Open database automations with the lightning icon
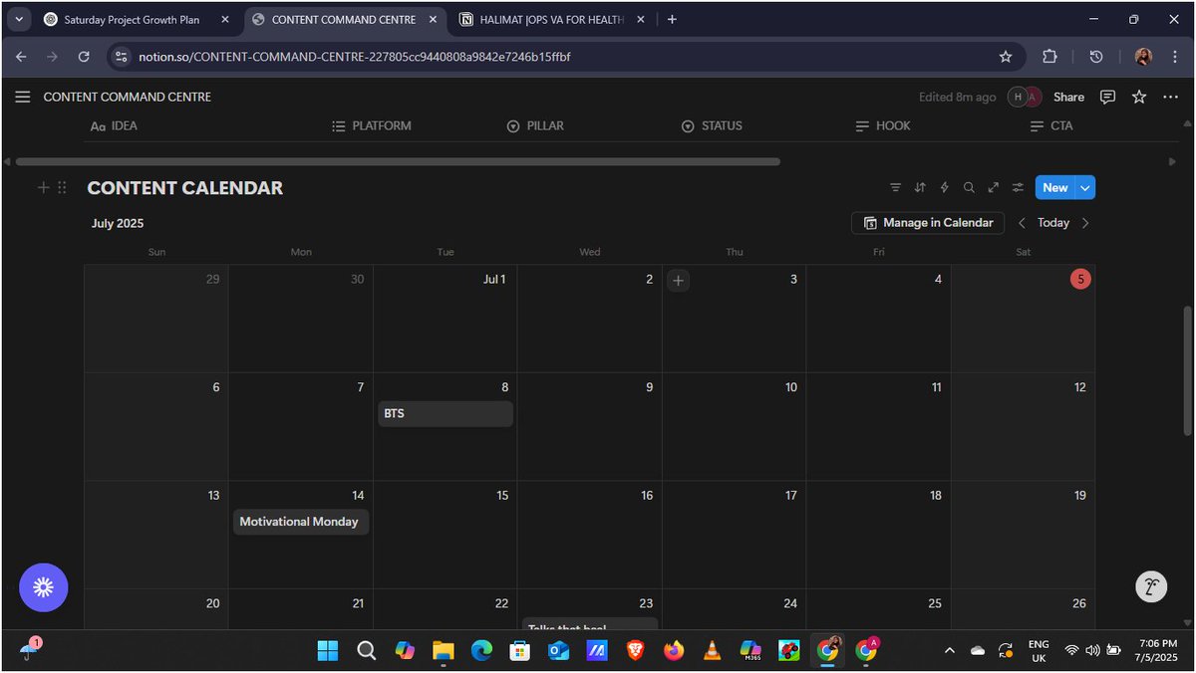The height and width of the screenshot is (673, 1196). (944, 187)
